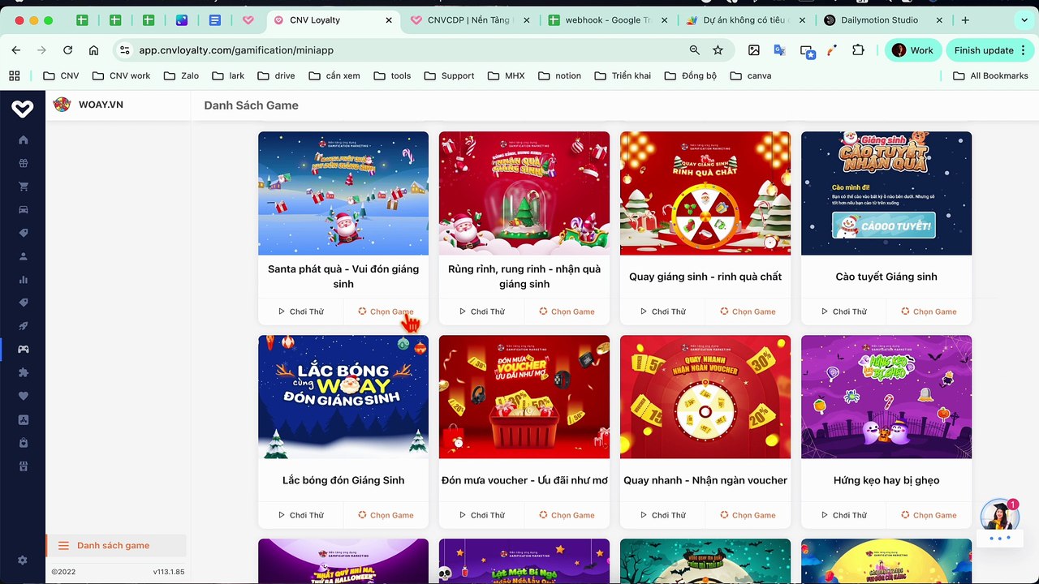Image resolution: width=1039 pixels, height=584 pixels.
Task: Choose Hứng kẹo hay bị ghẹo with Chọn Game
Action: point(929,515)
